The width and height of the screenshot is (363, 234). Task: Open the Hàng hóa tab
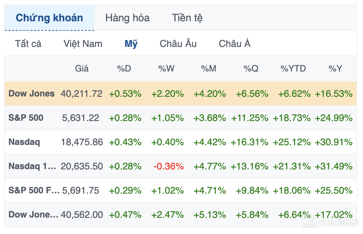click(127, 18)
